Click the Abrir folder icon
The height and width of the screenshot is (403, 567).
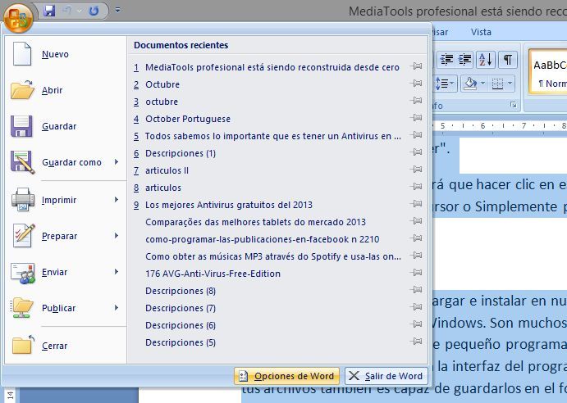point(22,89)
